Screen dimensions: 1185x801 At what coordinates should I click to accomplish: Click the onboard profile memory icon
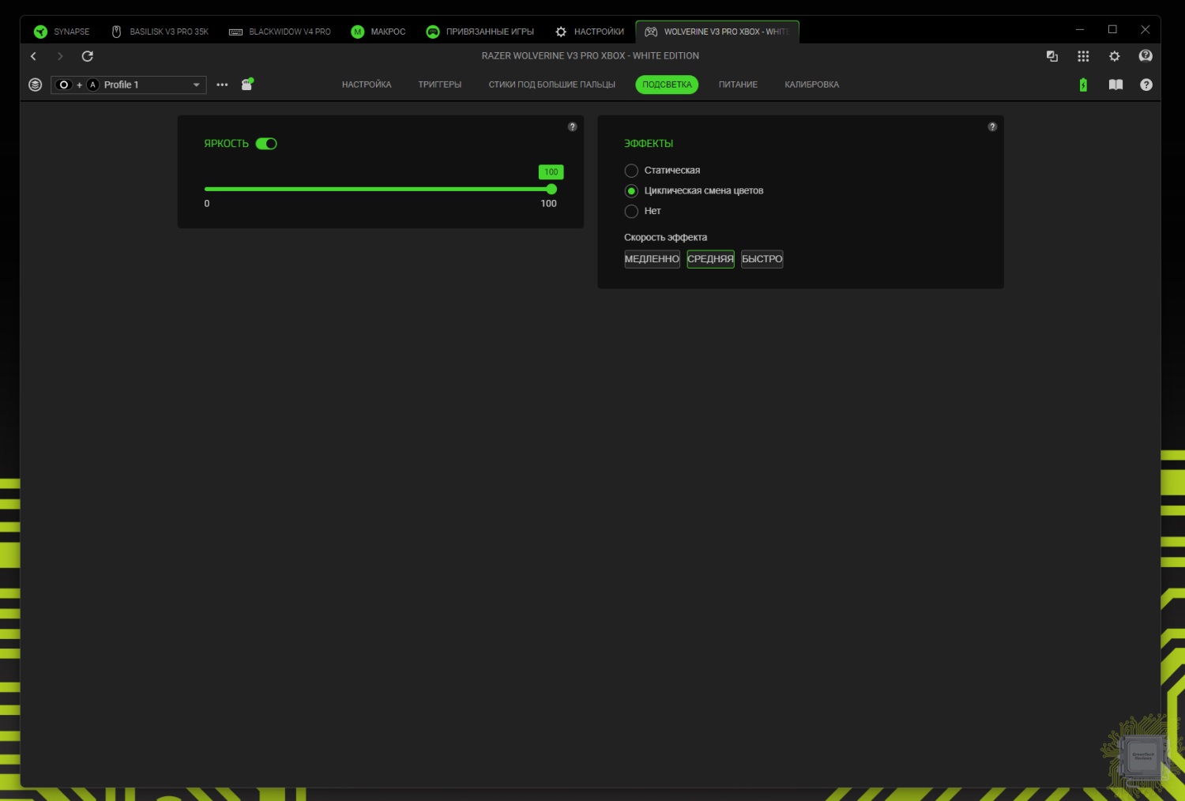(246, 85)
